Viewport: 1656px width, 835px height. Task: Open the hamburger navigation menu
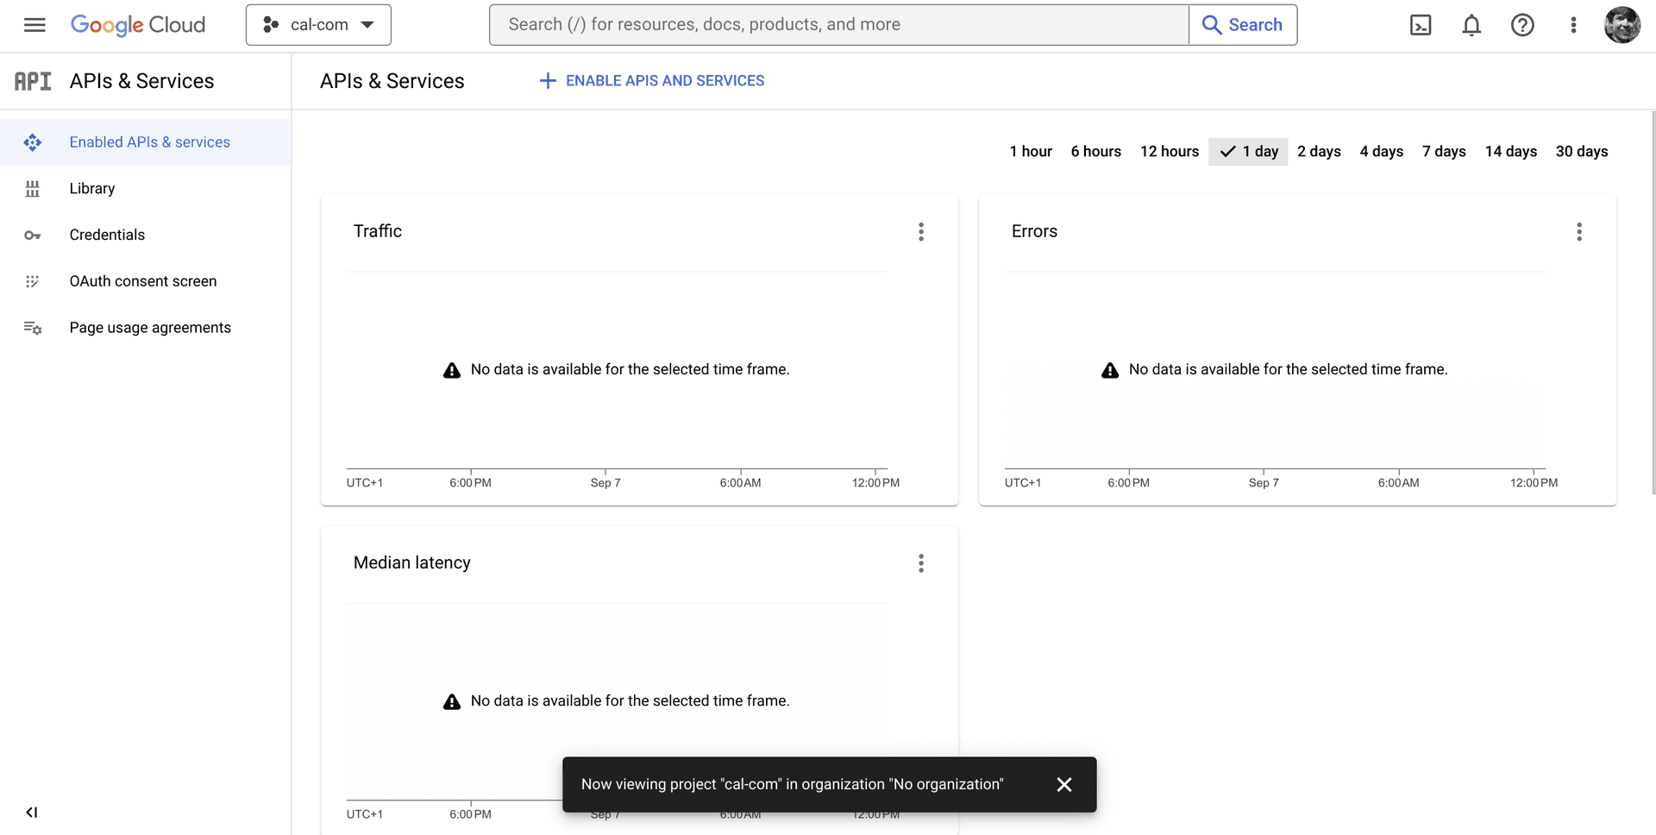34,25
